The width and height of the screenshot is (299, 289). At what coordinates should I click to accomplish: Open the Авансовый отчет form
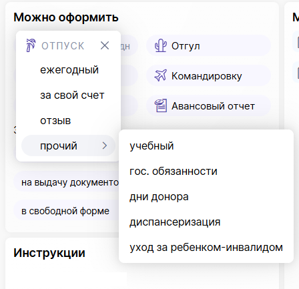coord(208,105)
